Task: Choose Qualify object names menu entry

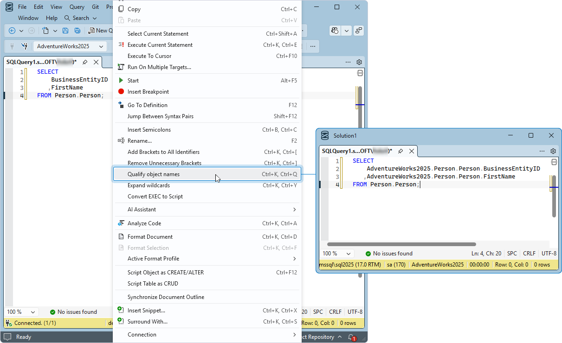Action: [207, 174]
